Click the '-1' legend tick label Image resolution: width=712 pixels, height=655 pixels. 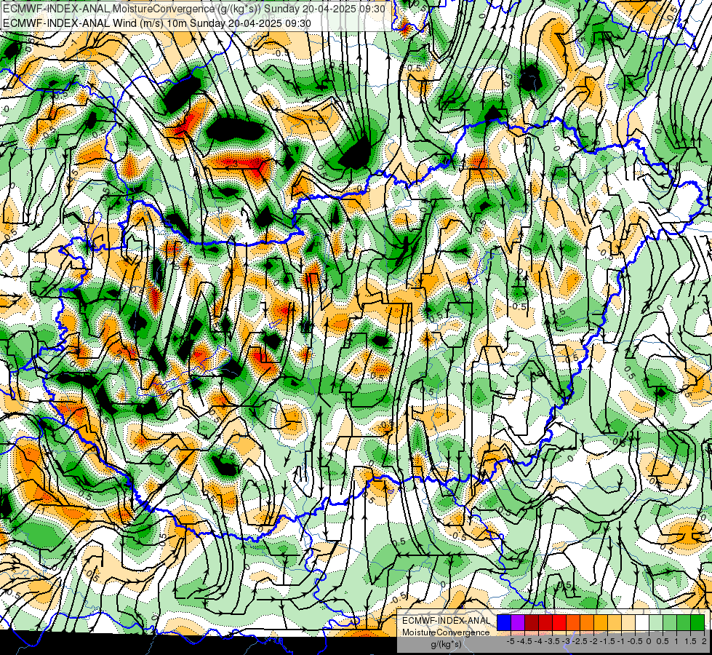coord(622,641)
